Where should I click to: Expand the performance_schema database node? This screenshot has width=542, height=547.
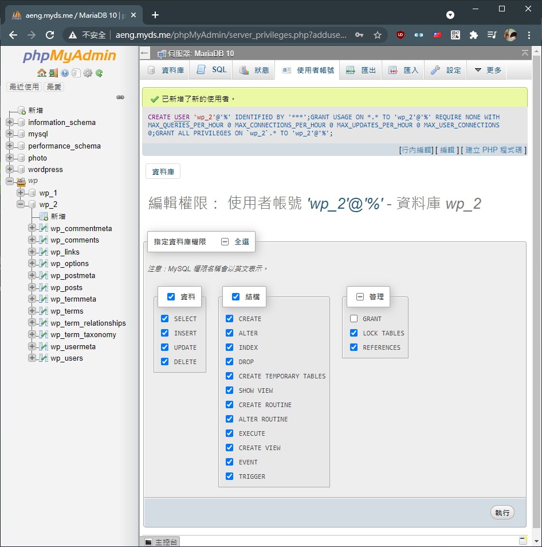[10, 146]
